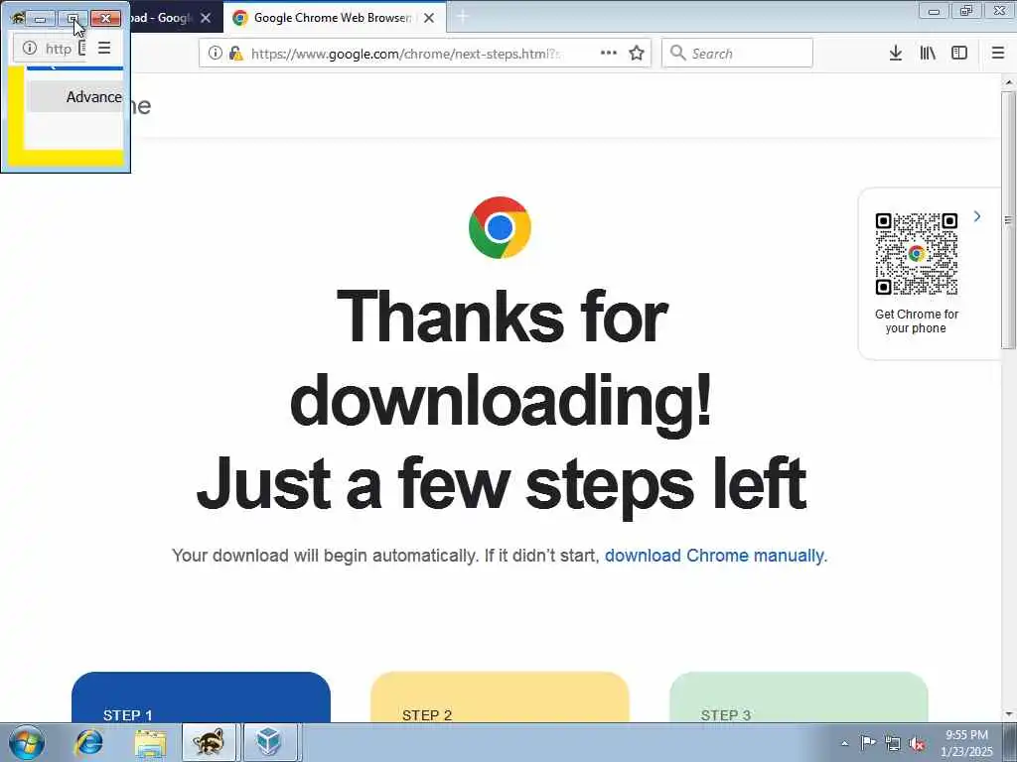The height and width of the screenshot is (762, 1017).
Task: Open a new tab with the plus button
Action: tap(463, 18)
